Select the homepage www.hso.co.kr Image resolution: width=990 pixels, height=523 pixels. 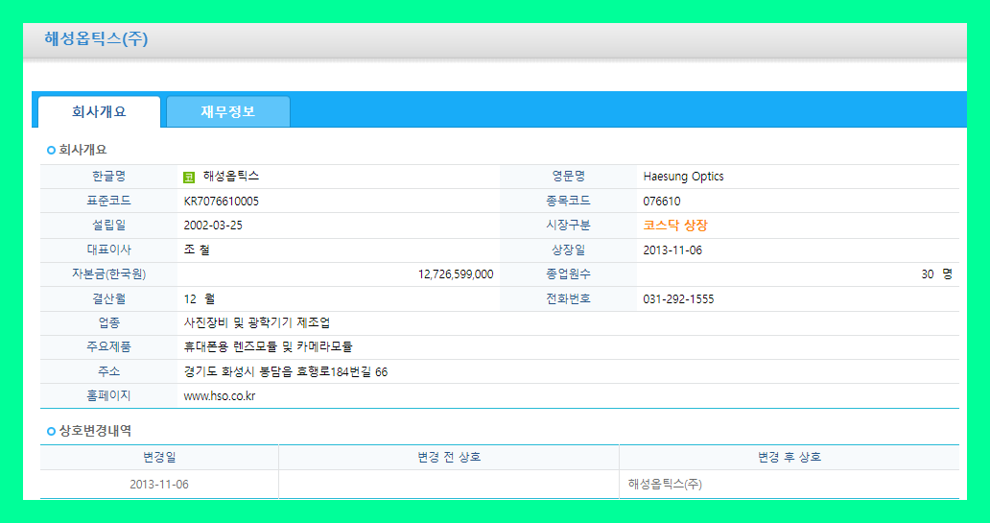point(219,396)
